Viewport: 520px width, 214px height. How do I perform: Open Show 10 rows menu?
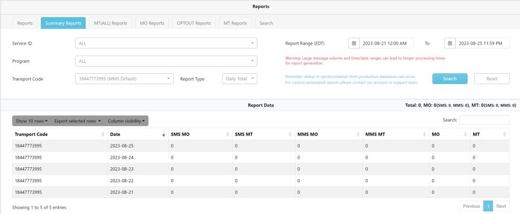[32, 121]
